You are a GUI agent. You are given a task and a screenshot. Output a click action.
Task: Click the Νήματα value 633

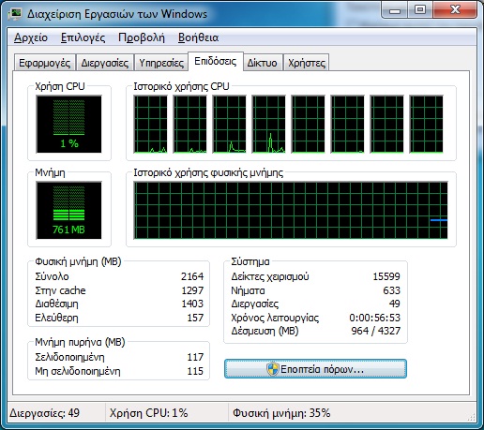pos(392,290)
